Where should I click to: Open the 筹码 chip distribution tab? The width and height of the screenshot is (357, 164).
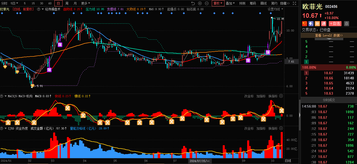(253, 3)
